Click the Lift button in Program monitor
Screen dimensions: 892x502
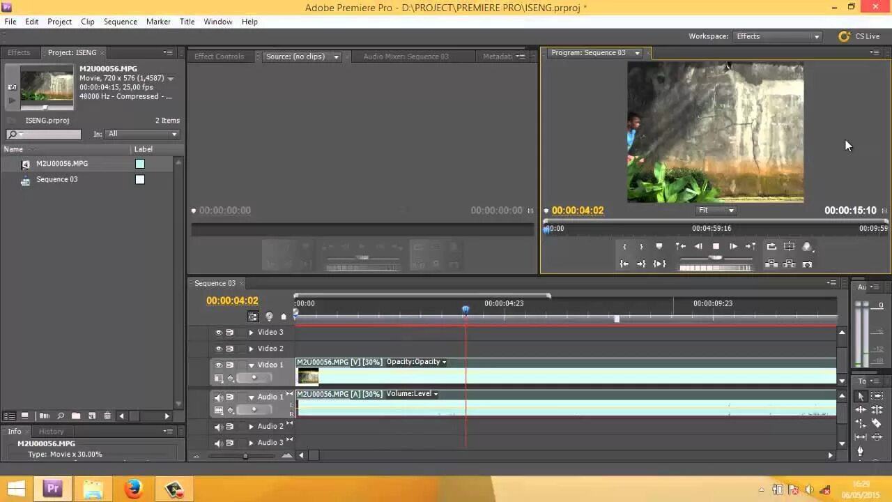pos(771,264)
